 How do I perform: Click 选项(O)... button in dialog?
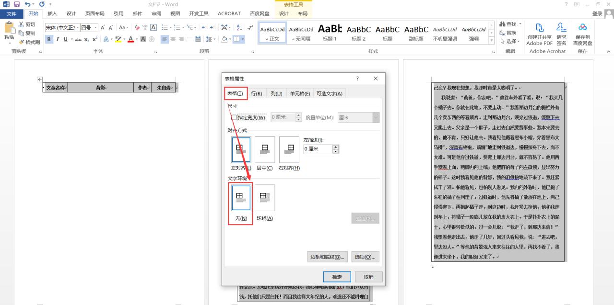click(x=365, y=257)
